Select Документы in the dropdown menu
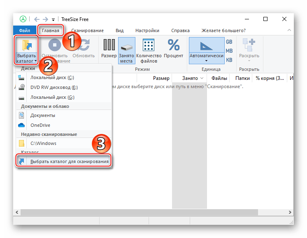This screenshot has height=238, width=307. pos(64,115)
